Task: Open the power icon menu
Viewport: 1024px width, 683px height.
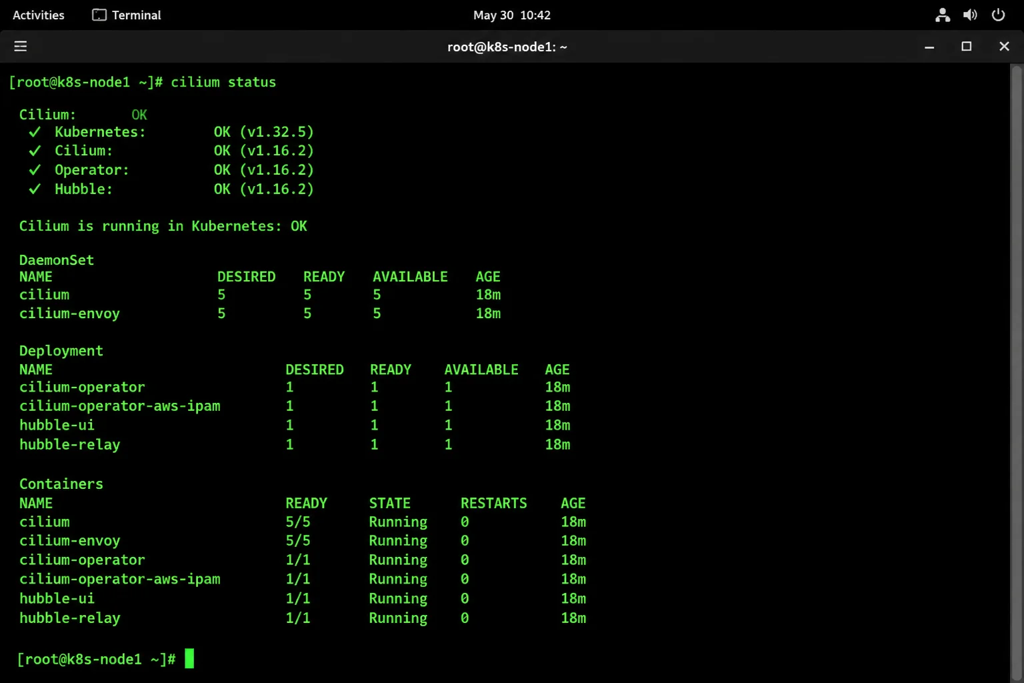Action: point(998,15)
